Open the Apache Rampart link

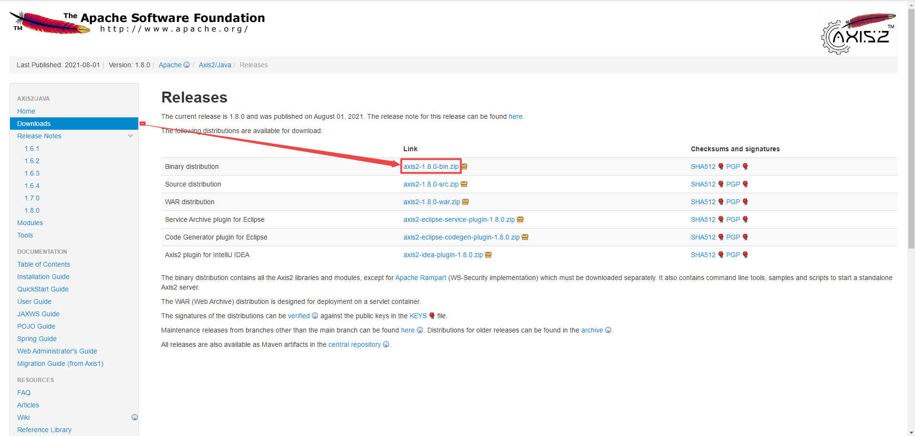tap(421, 278)
